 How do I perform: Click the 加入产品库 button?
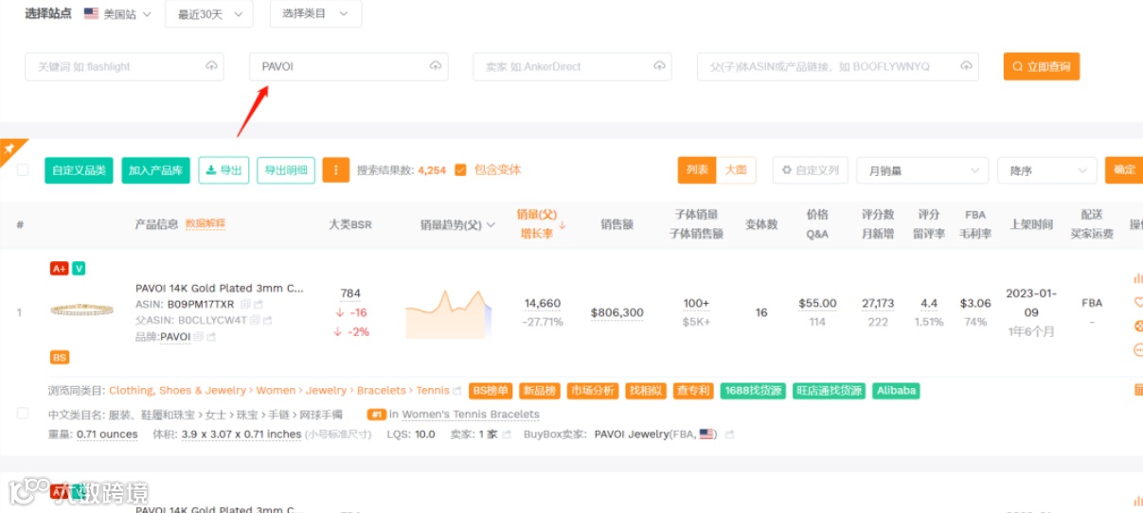[x=155, y=170]
